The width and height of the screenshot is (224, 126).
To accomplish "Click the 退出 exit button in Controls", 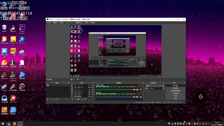I will click(176, 99).
